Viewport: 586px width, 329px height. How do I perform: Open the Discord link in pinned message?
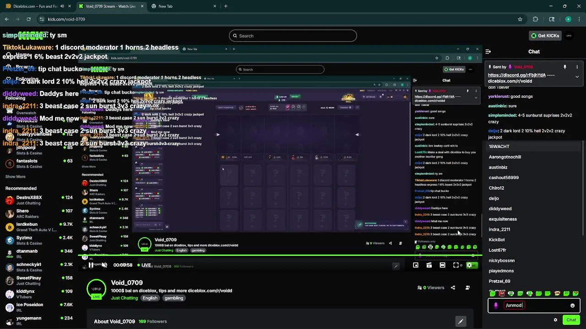pyautogui.click(x=517, y=75)
